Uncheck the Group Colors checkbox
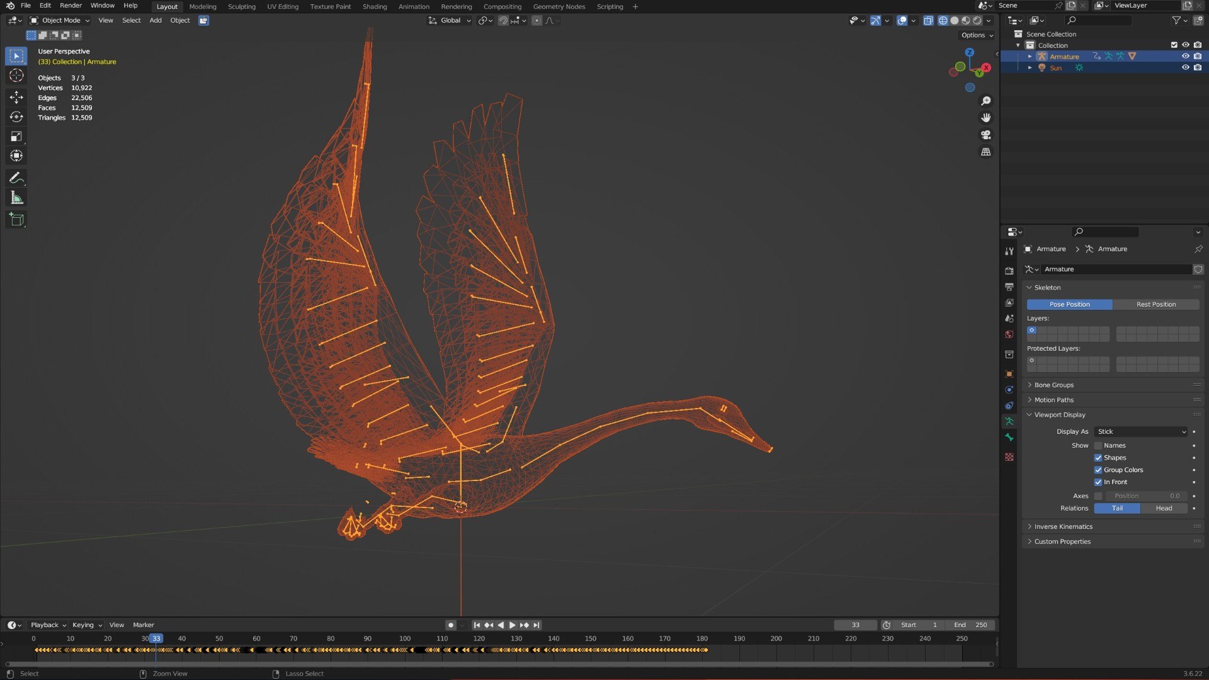This screenshot has width=1209, height=680. pos(1098,470)
